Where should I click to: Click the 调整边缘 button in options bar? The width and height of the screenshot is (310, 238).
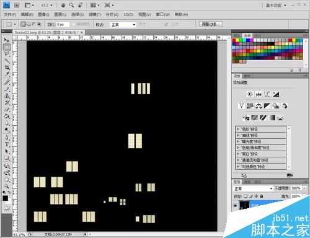click(x=211, y=24)
